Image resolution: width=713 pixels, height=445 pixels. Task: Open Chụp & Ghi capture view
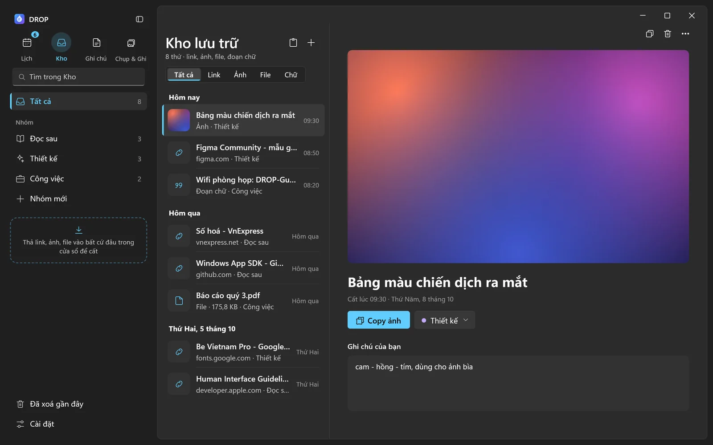[131, 48]
